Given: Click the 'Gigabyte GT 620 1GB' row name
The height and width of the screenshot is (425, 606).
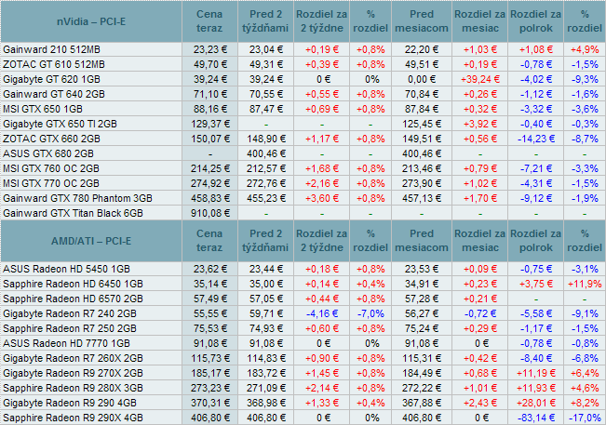Looking at the screenshot, I should coord(51,80).
